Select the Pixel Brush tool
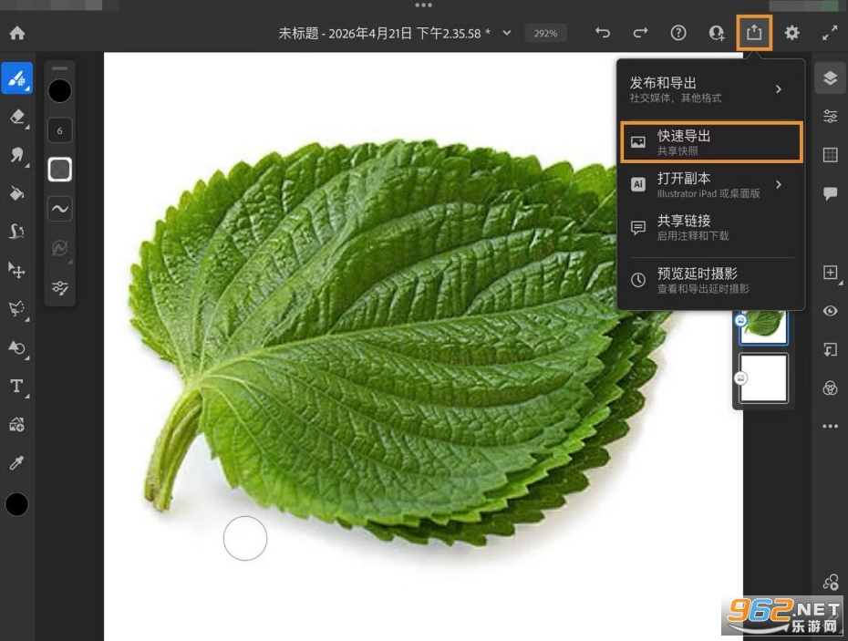 [16, 78]
